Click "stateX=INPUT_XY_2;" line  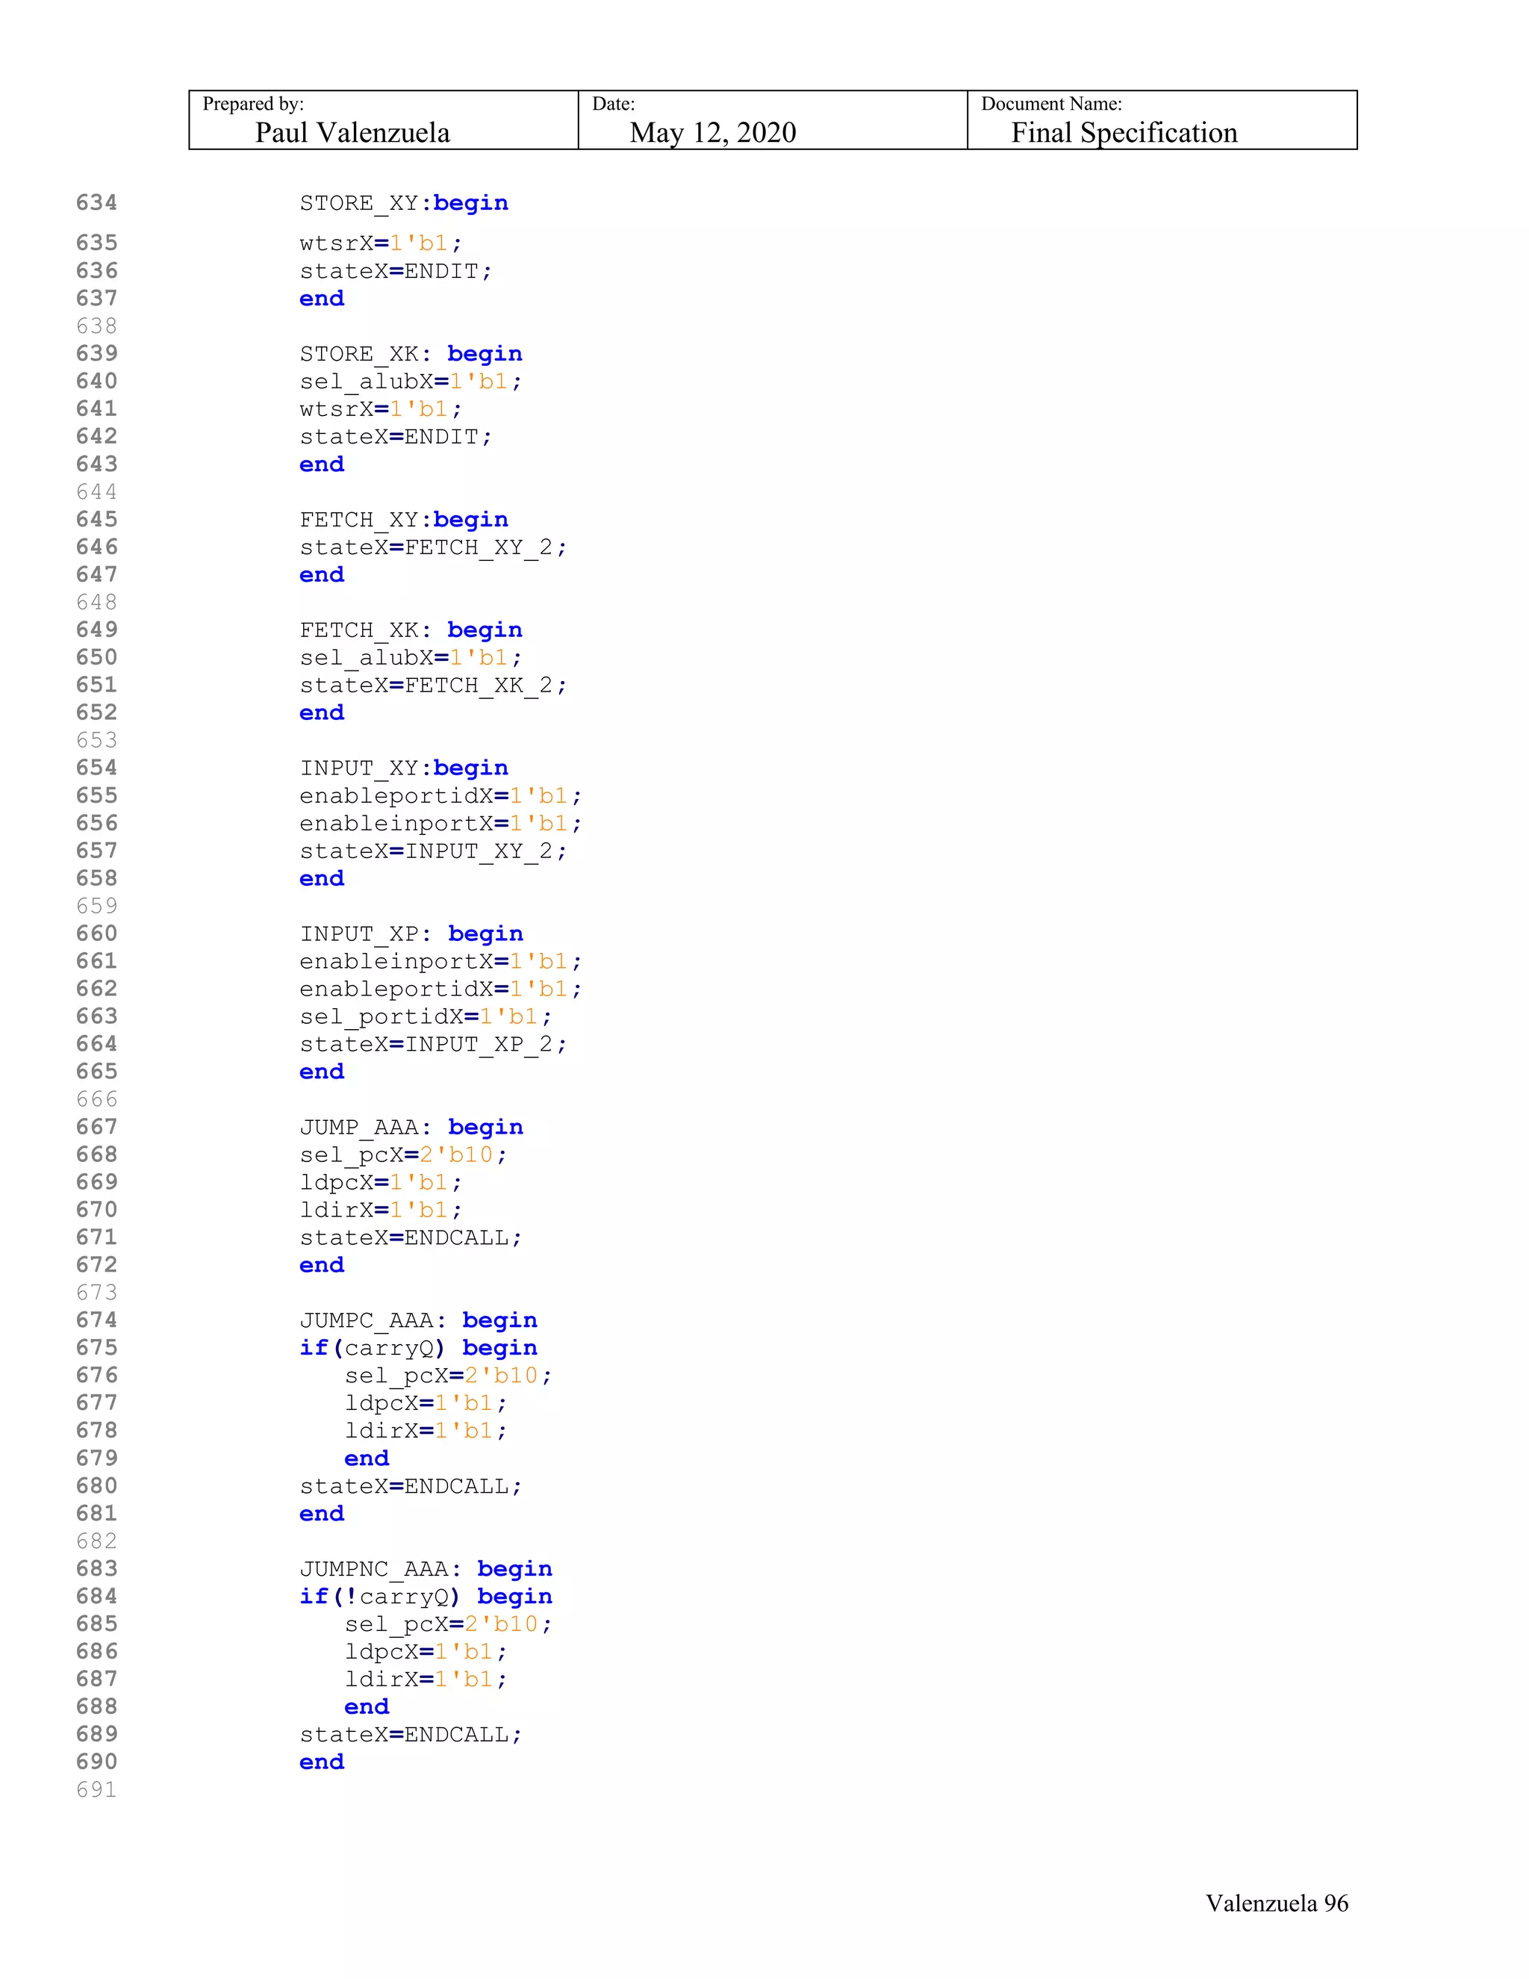click(x=434, y=851)
